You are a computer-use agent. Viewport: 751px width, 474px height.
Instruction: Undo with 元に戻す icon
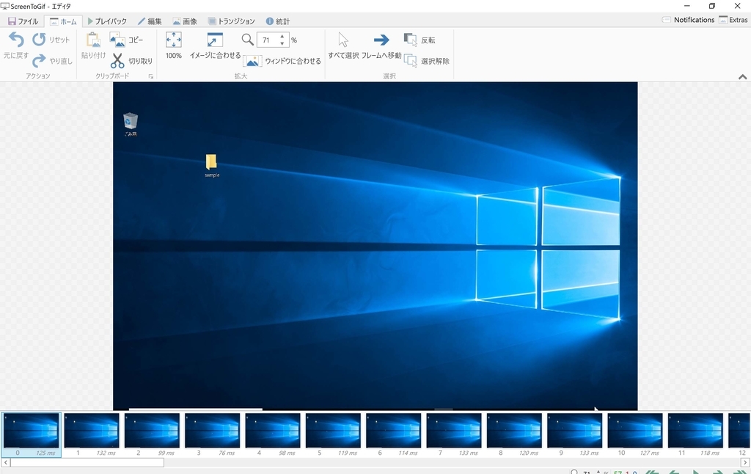click(x=16, y=40)
